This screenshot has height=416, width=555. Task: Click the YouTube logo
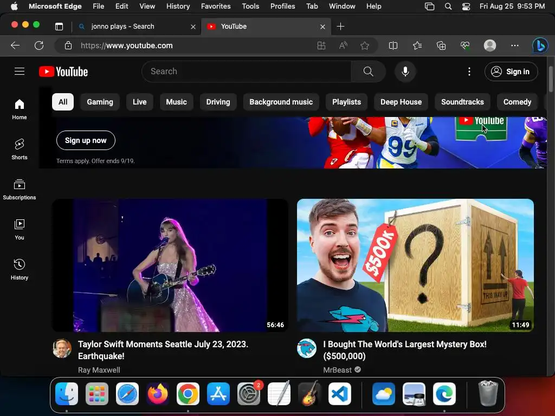(63, 71)
